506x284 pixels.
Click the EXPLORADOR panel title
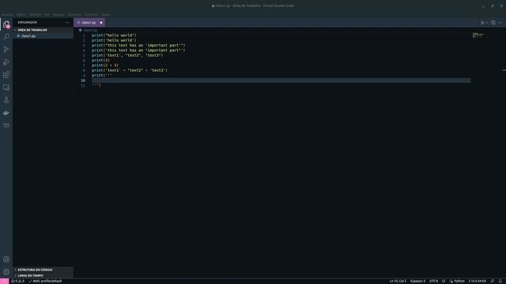[28, 23]
